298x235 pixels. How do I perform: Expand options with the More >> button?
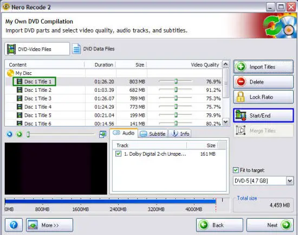pos(49,225)
